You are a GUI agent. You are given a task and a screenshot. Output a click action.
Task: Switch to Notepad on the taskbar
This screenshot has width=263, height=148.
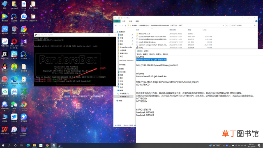[x=53, y=145]
